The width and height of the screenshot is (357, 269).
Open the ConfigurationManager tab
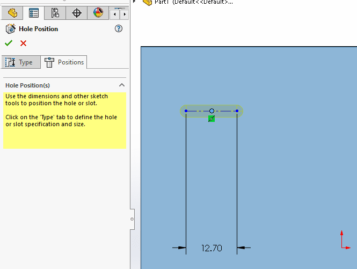pyautogui.click(x=55, y=13)
